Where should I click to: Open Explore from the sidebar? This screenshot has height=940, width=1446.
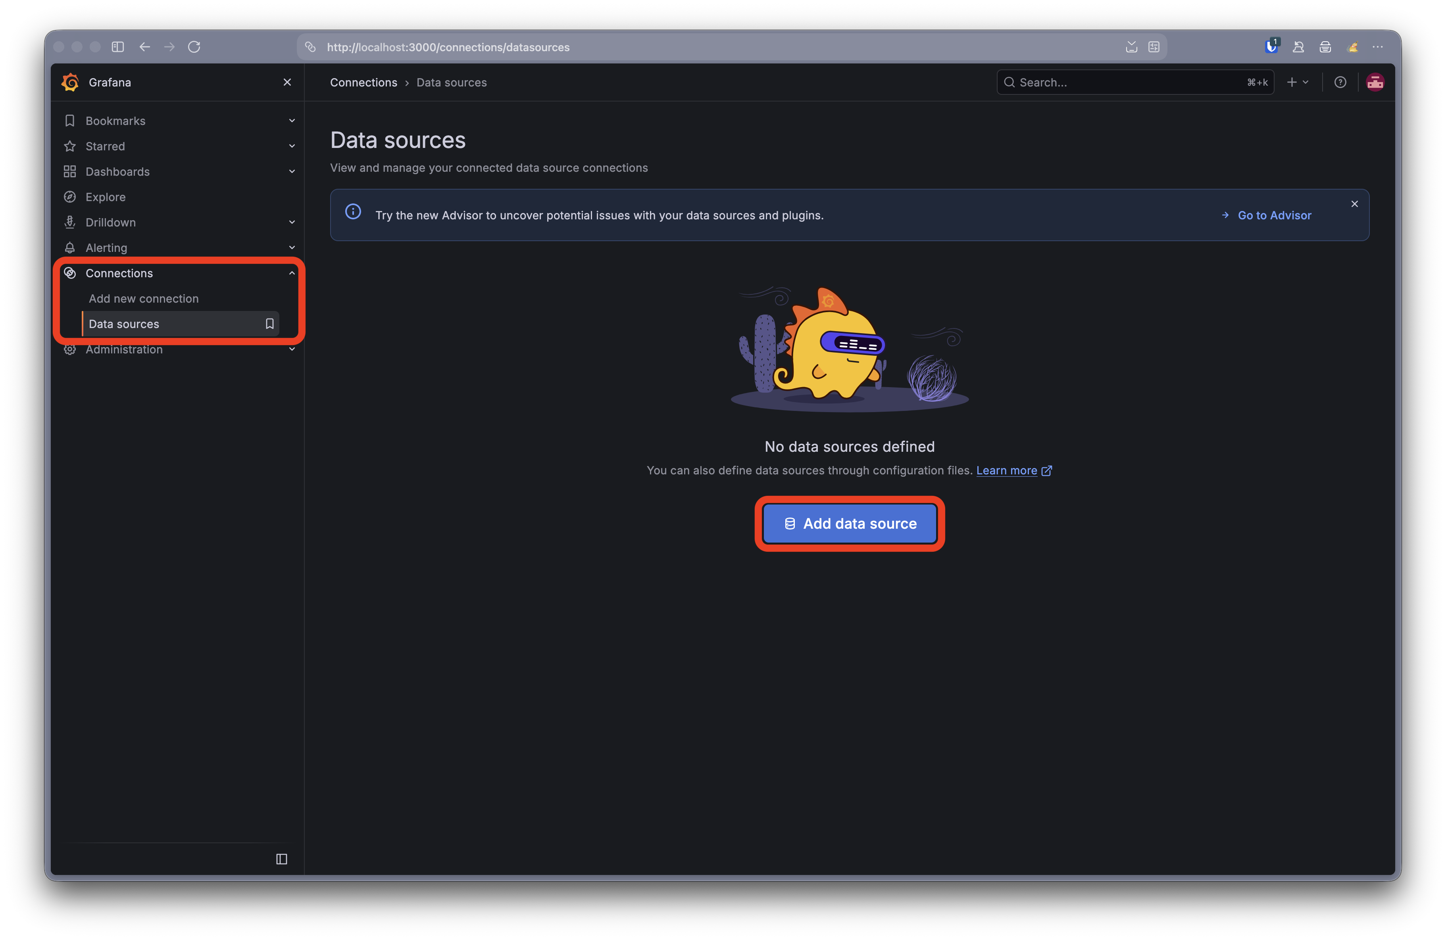(106, 197)
